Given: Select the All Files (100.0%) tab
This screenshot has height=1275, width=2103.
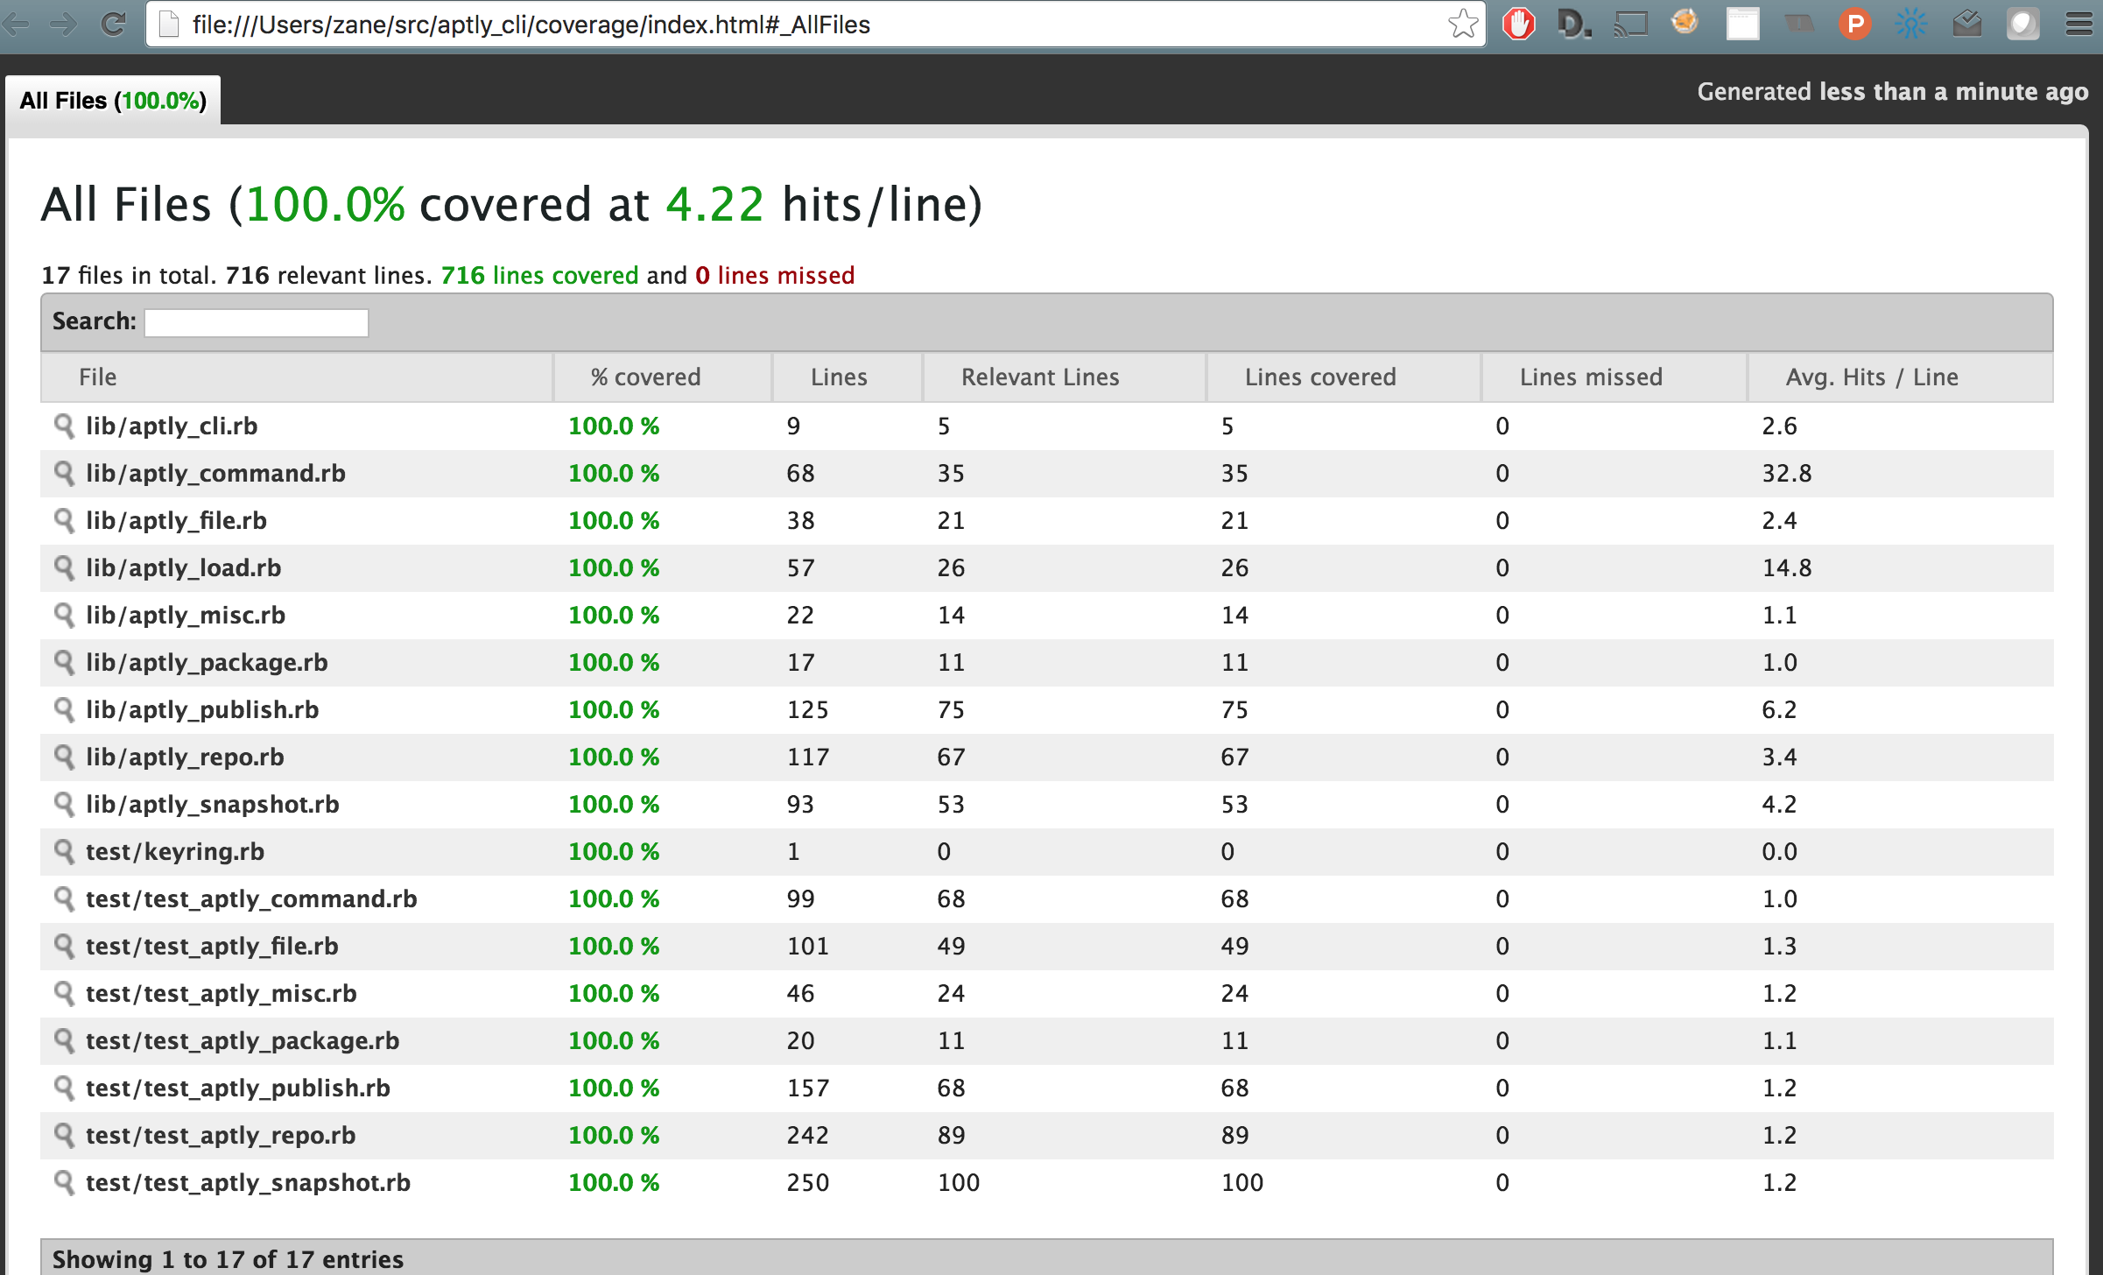Looking at the screenshot, I should click(x=113, y=101).
